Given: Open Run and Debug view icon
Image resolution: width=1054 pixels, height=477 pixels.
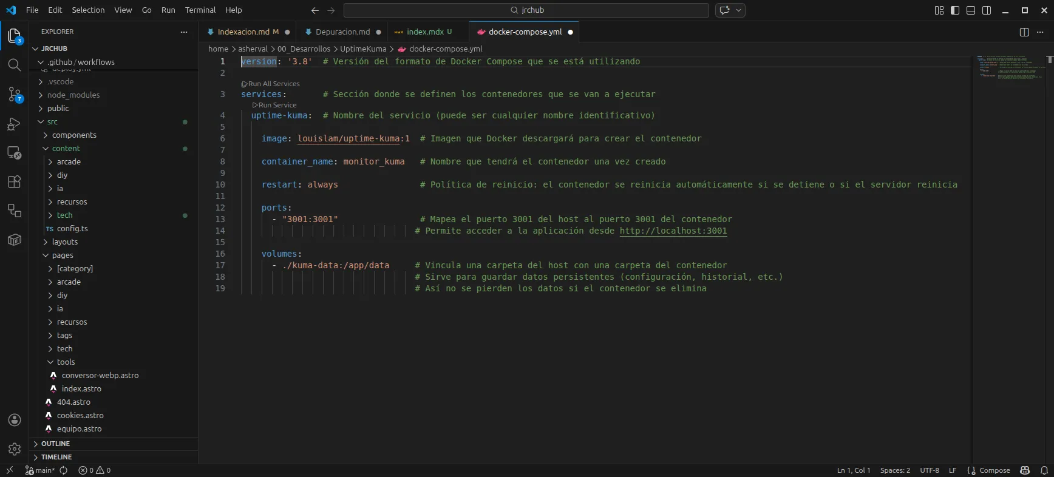Looking at the screenshot, I should tap(15, 124).
